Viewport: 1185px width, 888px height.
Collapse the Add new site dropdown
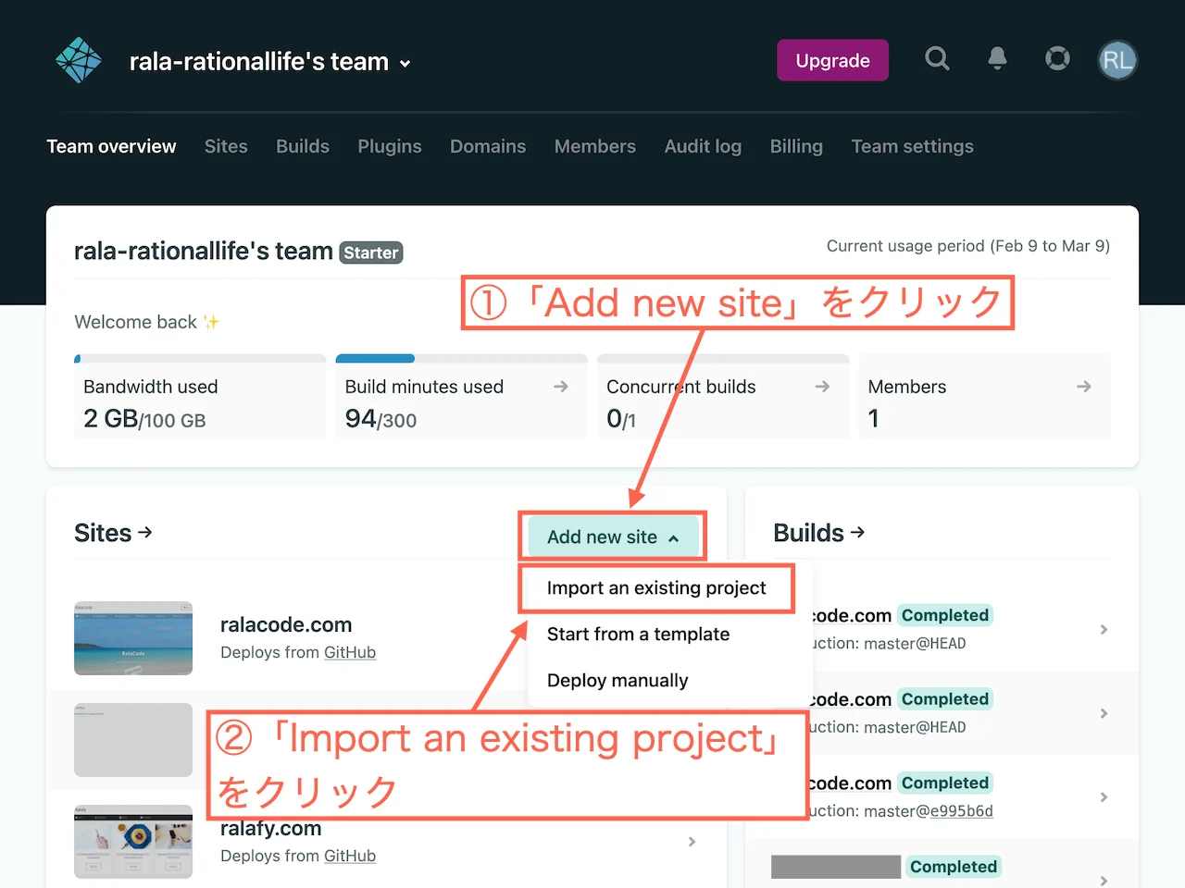tap(611, 536)
